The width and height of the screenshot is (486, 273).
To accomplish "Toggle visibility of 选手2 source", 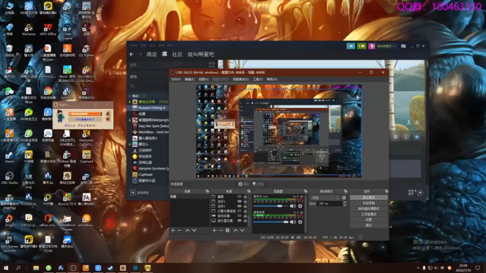I will (239, 206).
